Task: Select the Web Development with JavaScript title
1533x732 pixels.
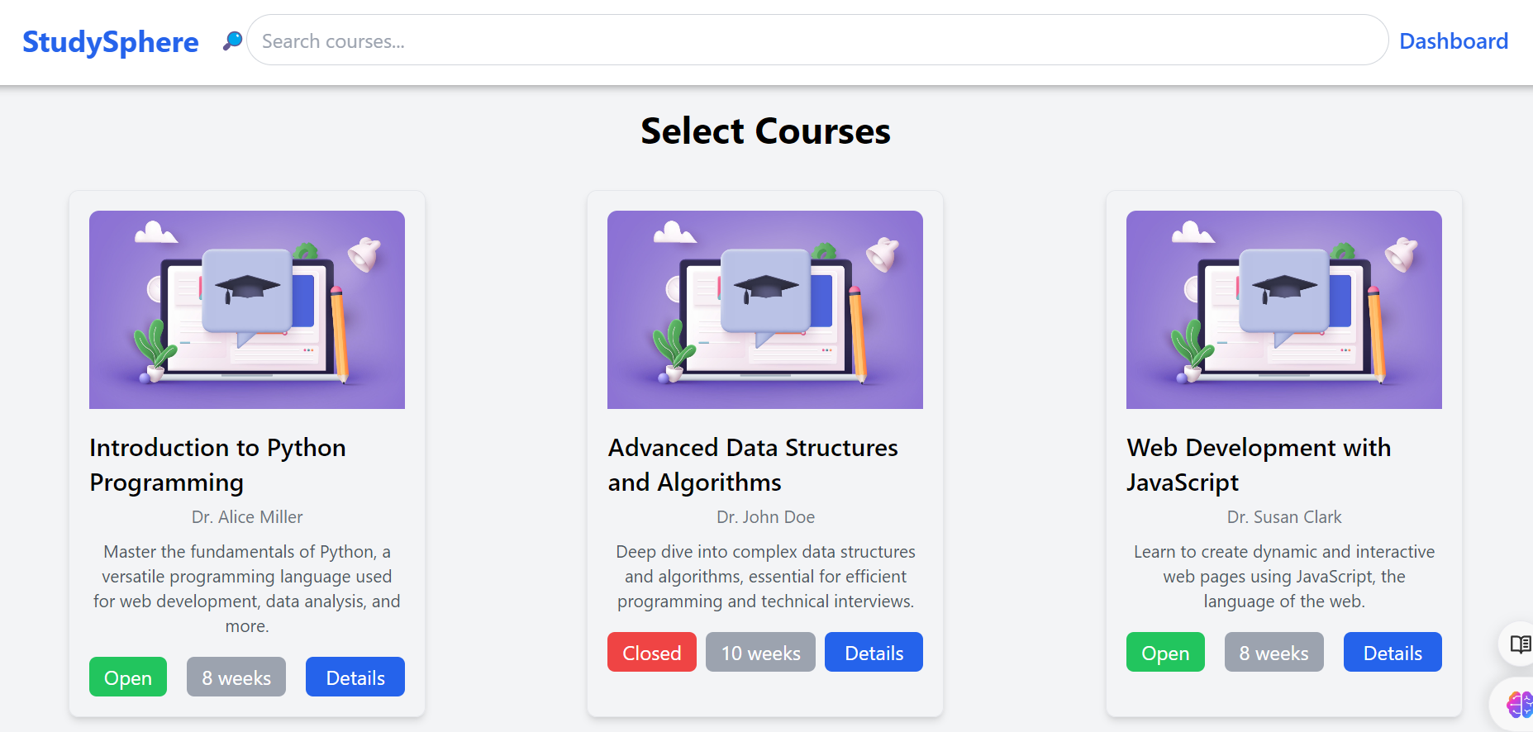Action: coord(1258,464)
